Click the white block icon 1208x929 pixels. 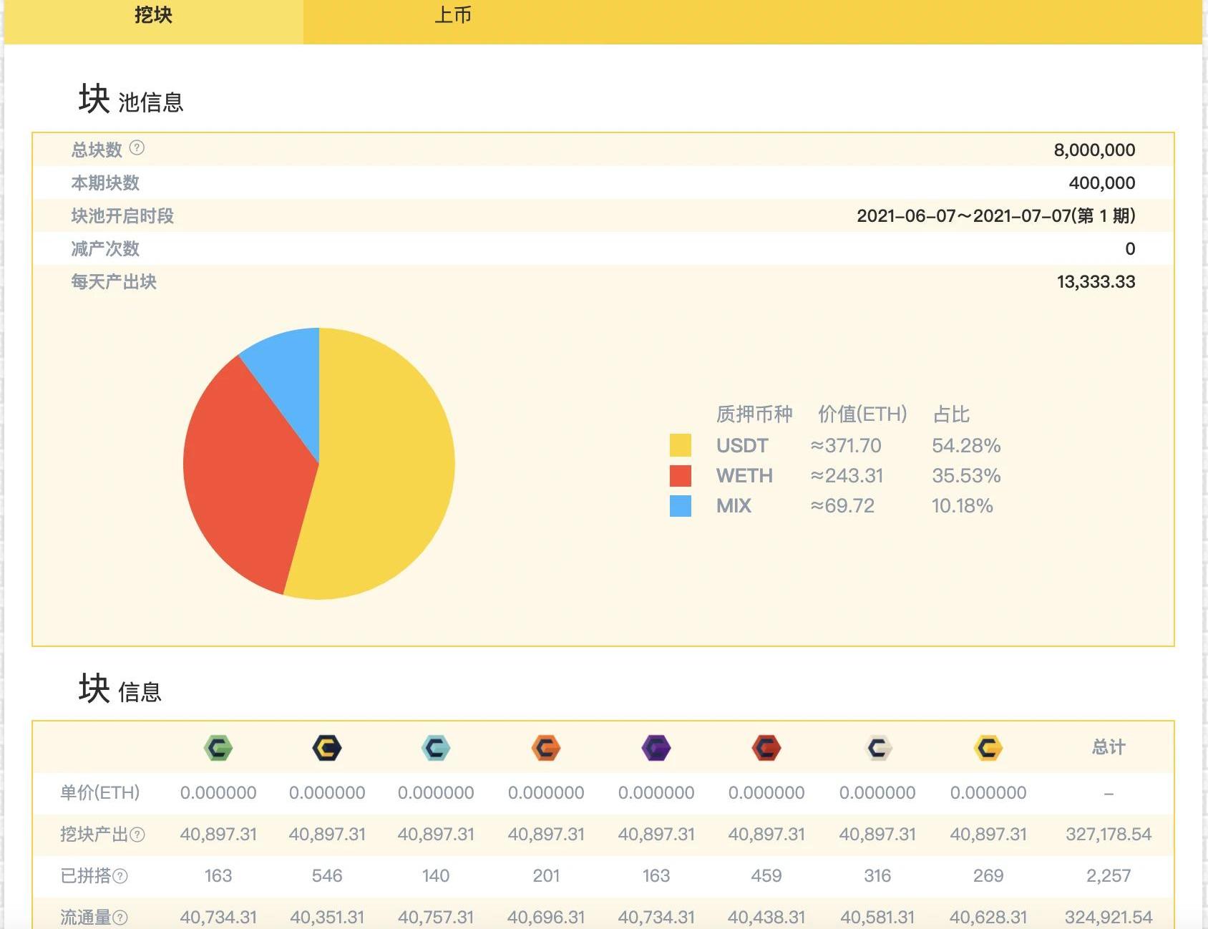click(877, 748)
